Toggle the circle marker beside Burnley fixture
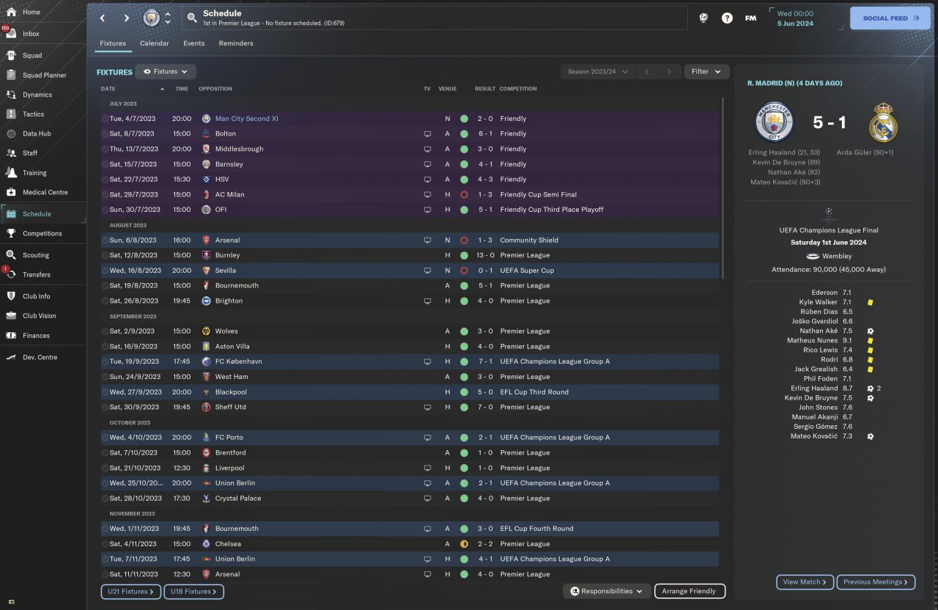Viewport: 938px width, 610px height. click(105, 256)
